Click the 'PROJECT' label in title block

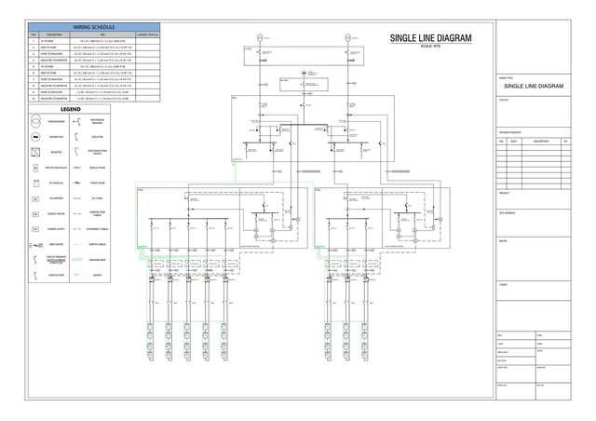coord(504,193)
